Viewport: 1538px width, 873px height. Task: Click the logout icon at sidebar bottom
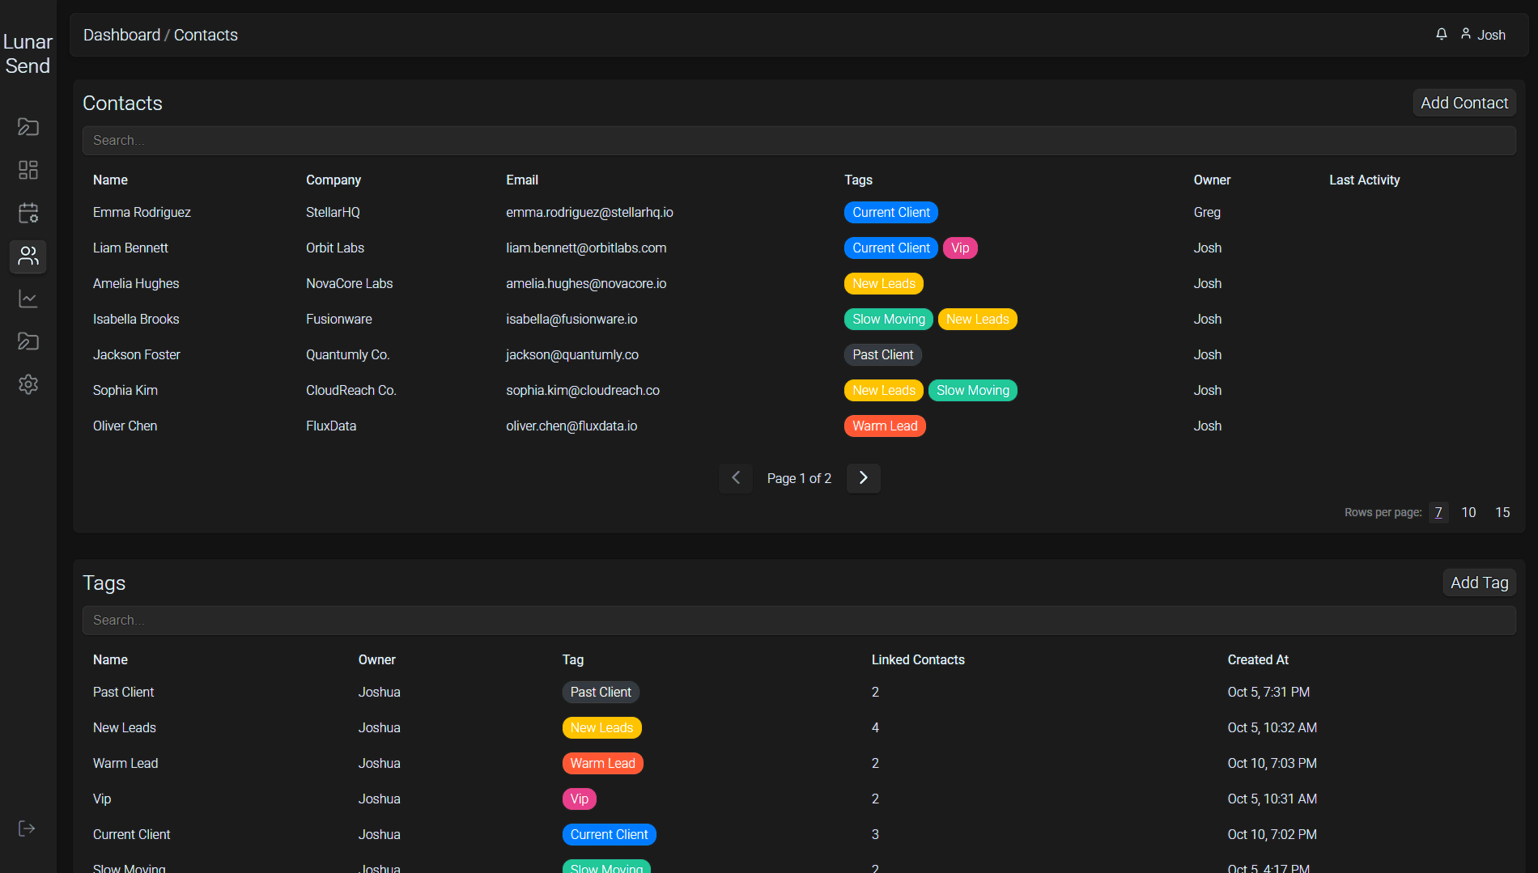[x=28, y=828]
